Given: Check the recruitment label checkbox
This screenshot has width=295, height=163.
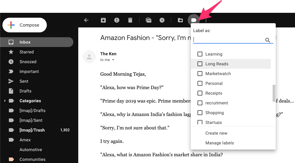Looking at the screenshot, I should coord(200,103).
